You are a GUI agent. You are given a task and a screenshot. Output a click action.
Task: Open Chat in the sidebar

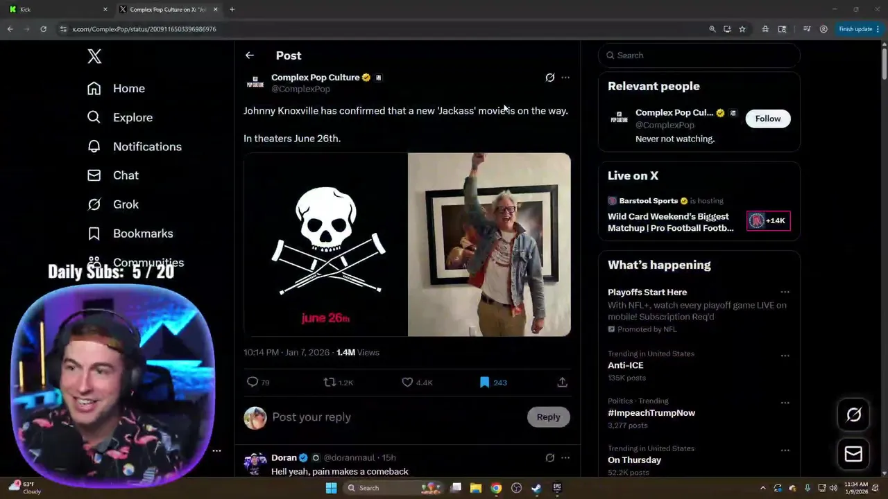pyautogui.click(x=112, y=176)
